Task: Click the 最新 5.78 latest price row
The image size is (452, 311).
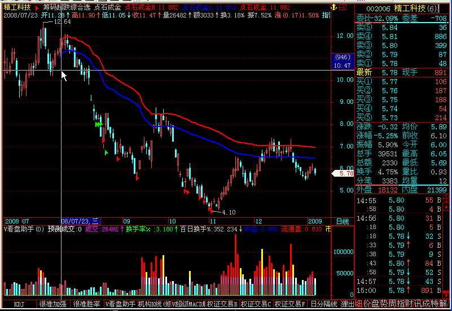Action: click(x=402, y=72)
